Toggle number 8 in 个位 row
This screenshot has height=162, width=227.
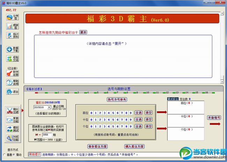(x=126, y=126)
